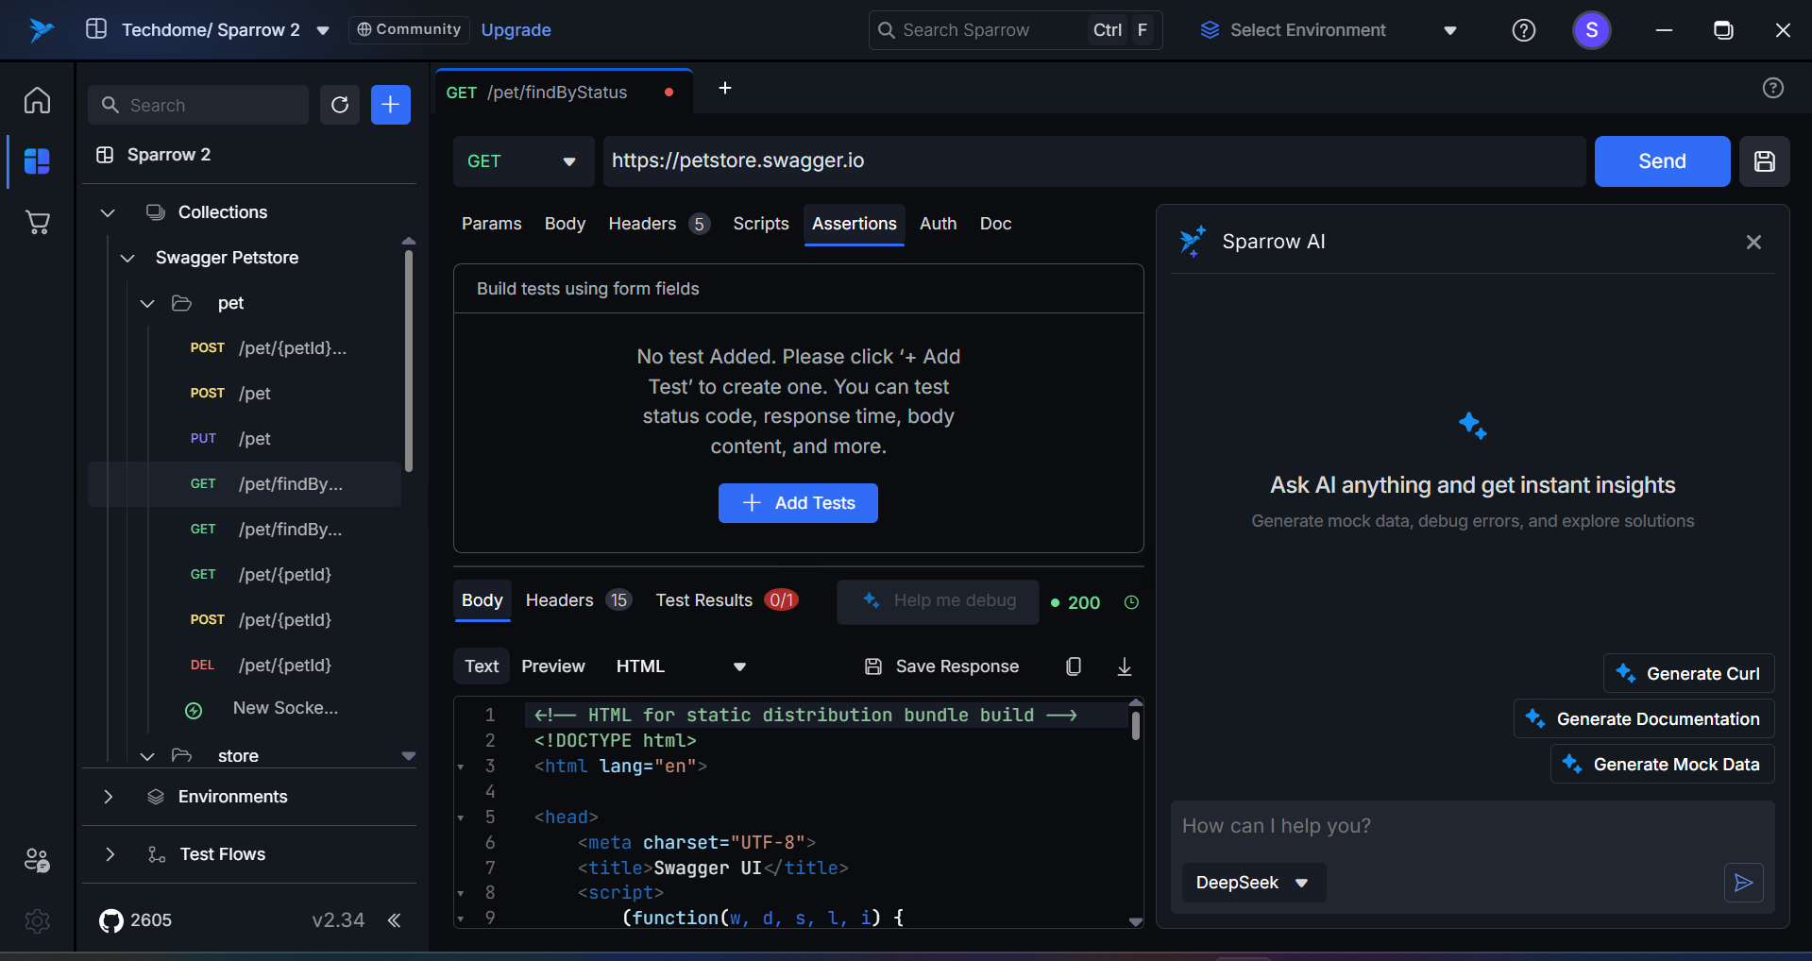Open the settings gear in left sidebar
This screenshot has width=1812, height=961.
pyautogui.click(x=37, y=920)
